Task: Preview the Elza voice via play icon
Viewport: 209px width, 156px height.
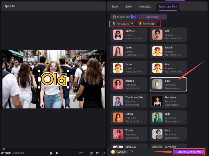Action: click(x=157, y=84)
